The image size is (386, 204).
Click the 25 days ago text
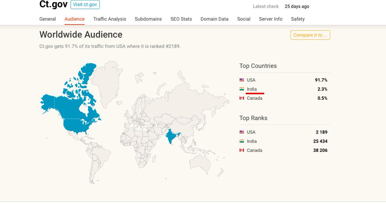coord(297,6)
